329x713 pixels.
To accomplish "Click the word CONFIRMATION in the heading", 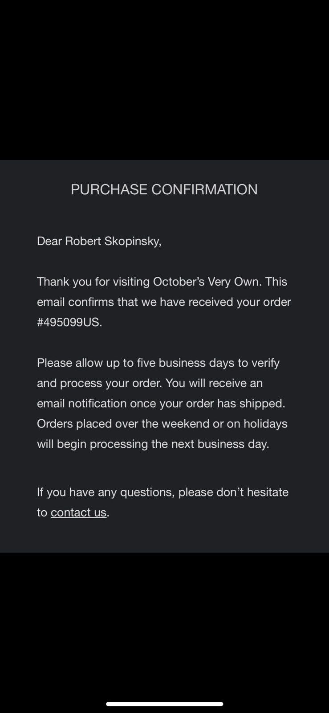I will pyautogui.click(x=204, y=189).
